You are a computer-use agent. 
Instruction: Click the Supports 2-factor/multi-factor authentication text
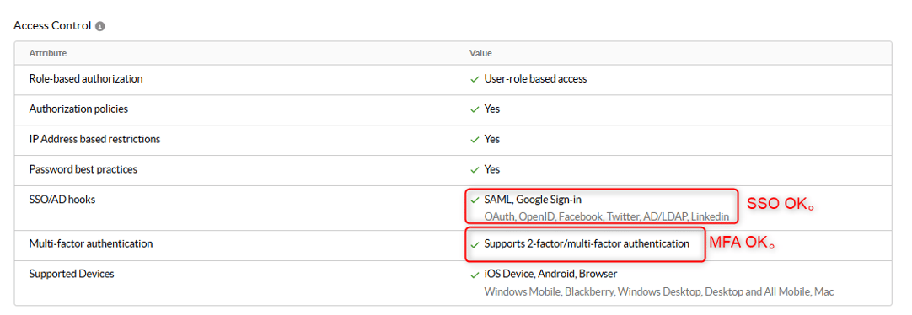click(x=587, y=243)
